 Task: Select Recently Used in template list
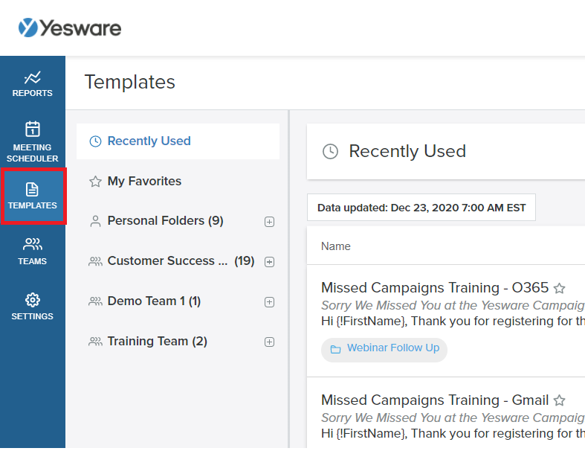pos(149,141)
